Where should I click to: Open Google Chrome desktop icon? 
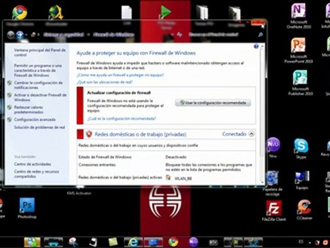click(x=20, y=16)
